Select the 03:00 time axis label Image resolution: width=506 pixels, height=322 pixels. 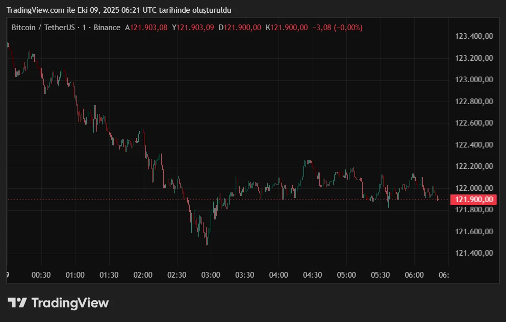[x=211, y=275]
